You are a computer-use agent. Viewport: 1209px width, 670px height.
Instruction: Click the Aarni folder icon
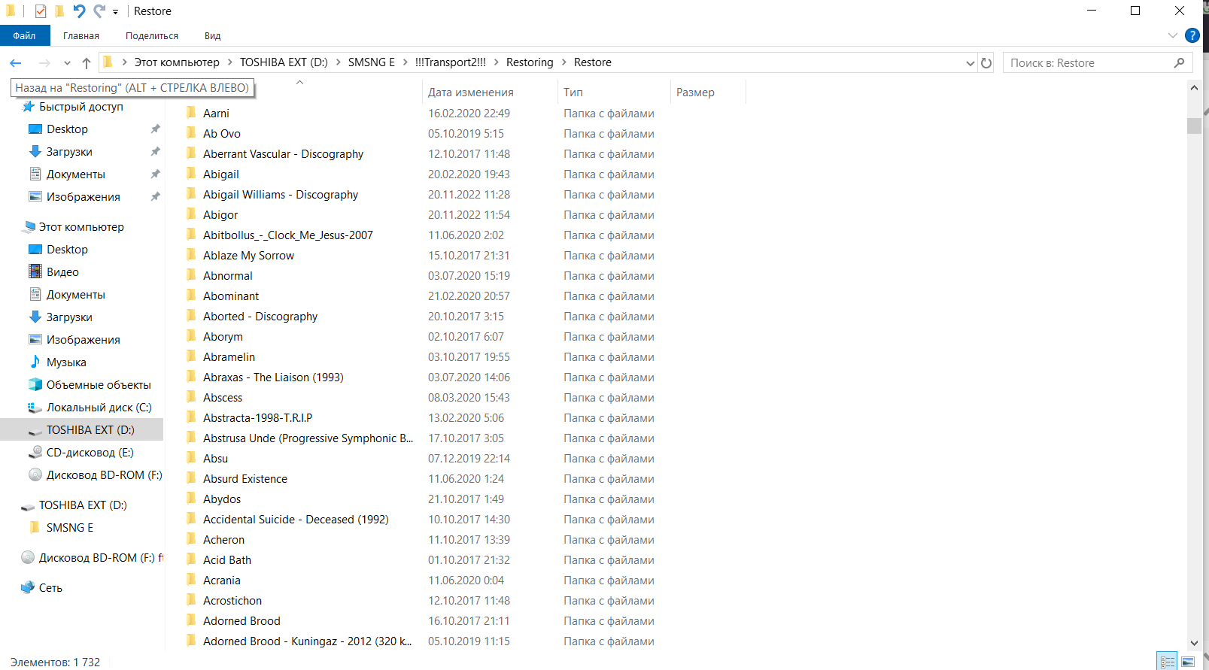[191, 113]
